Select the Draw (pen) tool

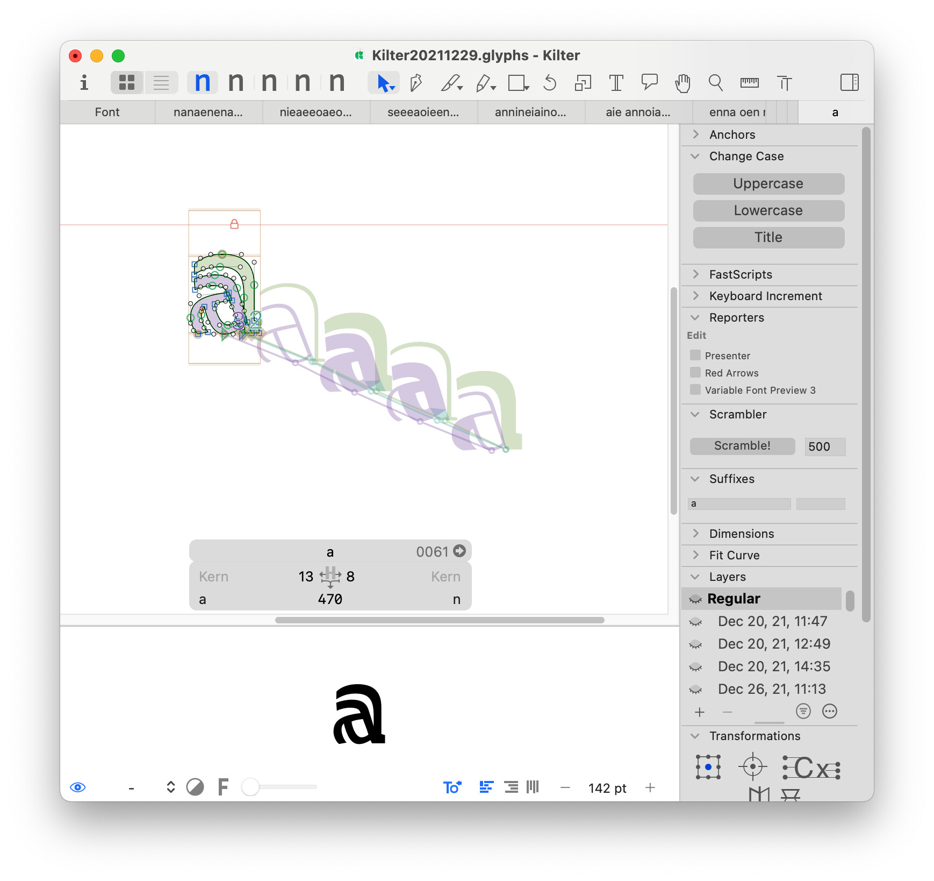click(416, 83)
